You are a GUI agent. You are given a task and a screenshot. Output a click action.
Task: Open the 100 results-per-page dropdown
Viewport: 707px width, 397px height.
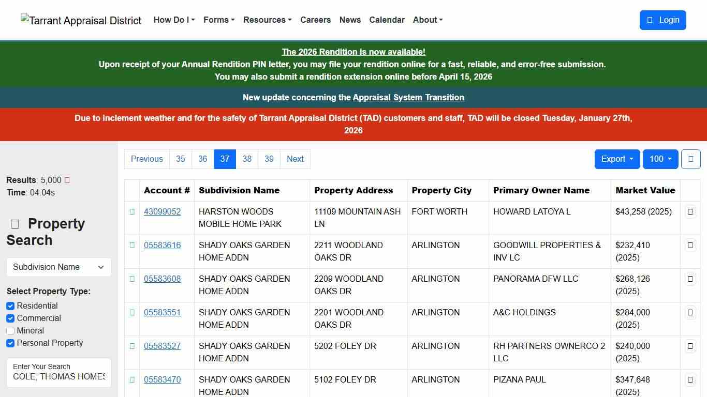tap(660, 159)
